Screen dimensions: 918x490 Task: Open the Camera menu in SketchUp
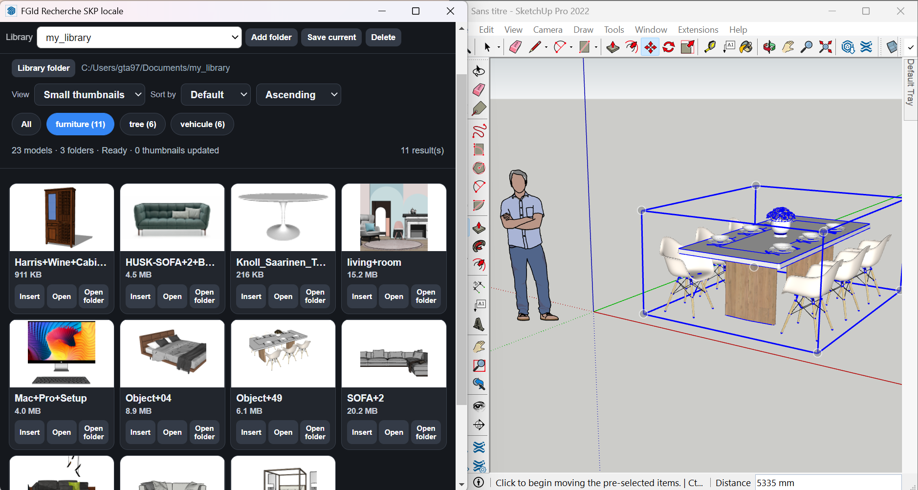pos(547,30)
